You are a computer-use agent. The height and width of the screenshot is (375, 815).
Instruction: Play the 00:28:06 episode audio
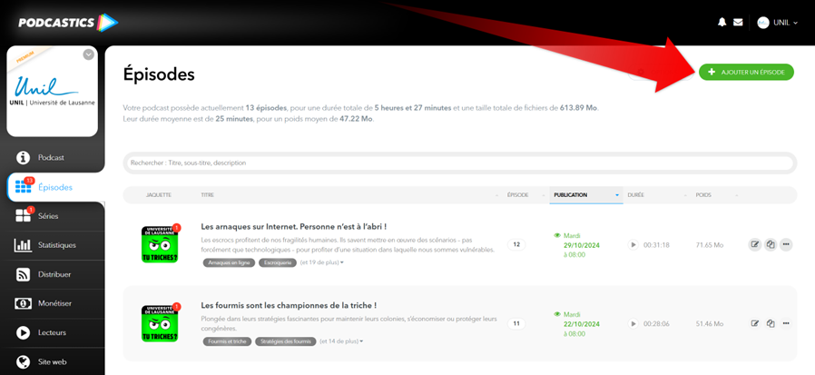coord(633,323)
